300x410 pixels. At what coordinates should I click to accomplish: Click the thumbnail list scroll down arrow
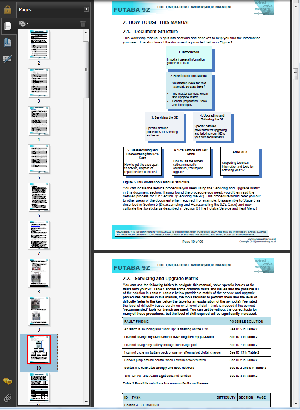point(86,402)
